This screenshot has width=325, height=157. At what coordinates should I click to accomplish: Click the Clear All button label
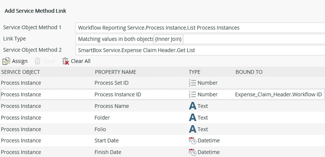click(x=80, y=61)
